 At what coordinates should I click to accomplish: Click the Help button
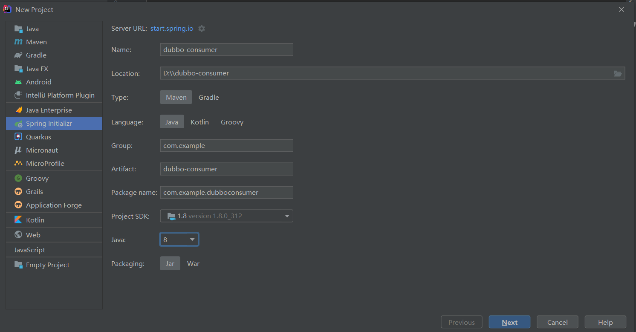[x=605, y=322]
